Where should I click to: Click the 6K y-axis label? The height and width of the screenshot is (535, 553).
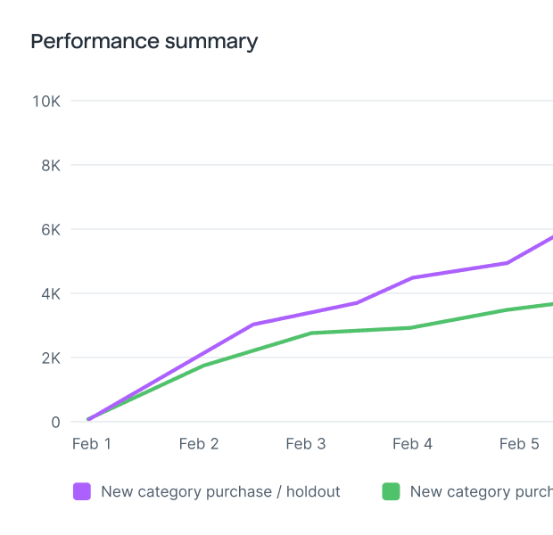[x=50, y=229]
